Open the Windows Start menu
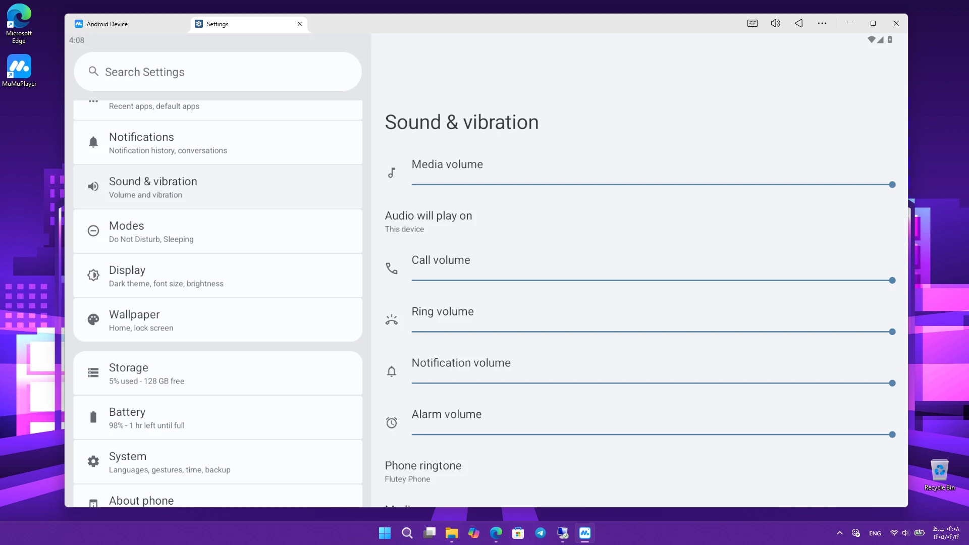969x545 pixels. 385,533
